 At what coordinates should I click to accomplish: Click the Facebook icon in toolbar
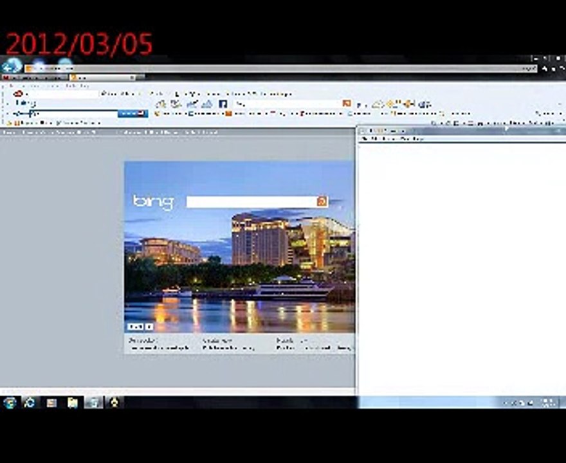223,104
